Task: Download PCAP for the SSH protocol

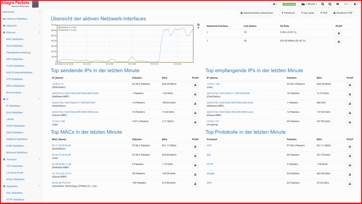Action: (350, 184)
